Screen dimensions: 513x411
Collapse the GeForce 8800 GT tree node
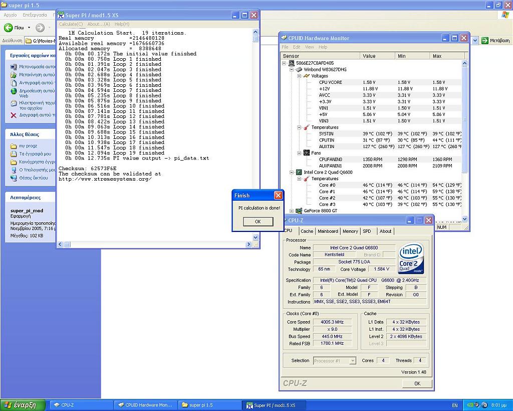[x=292, y=211]
